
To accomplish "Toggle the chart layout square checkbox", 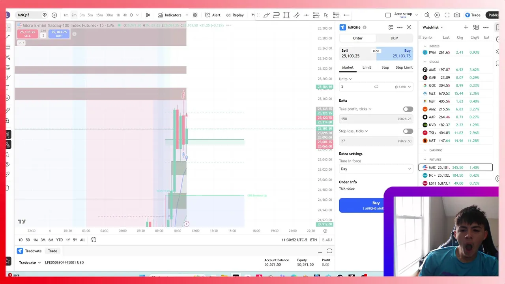I will [388, 15].
